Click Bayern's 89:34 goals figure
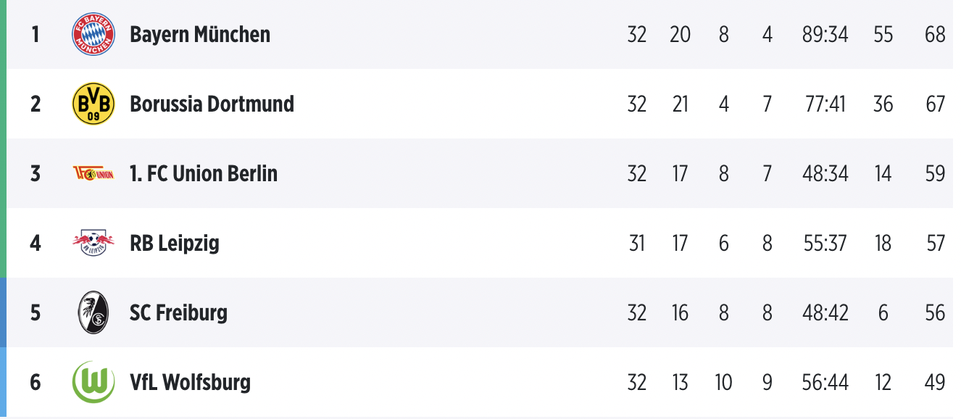The width and height of the screenshot is (961, 419). click(825, 34)
